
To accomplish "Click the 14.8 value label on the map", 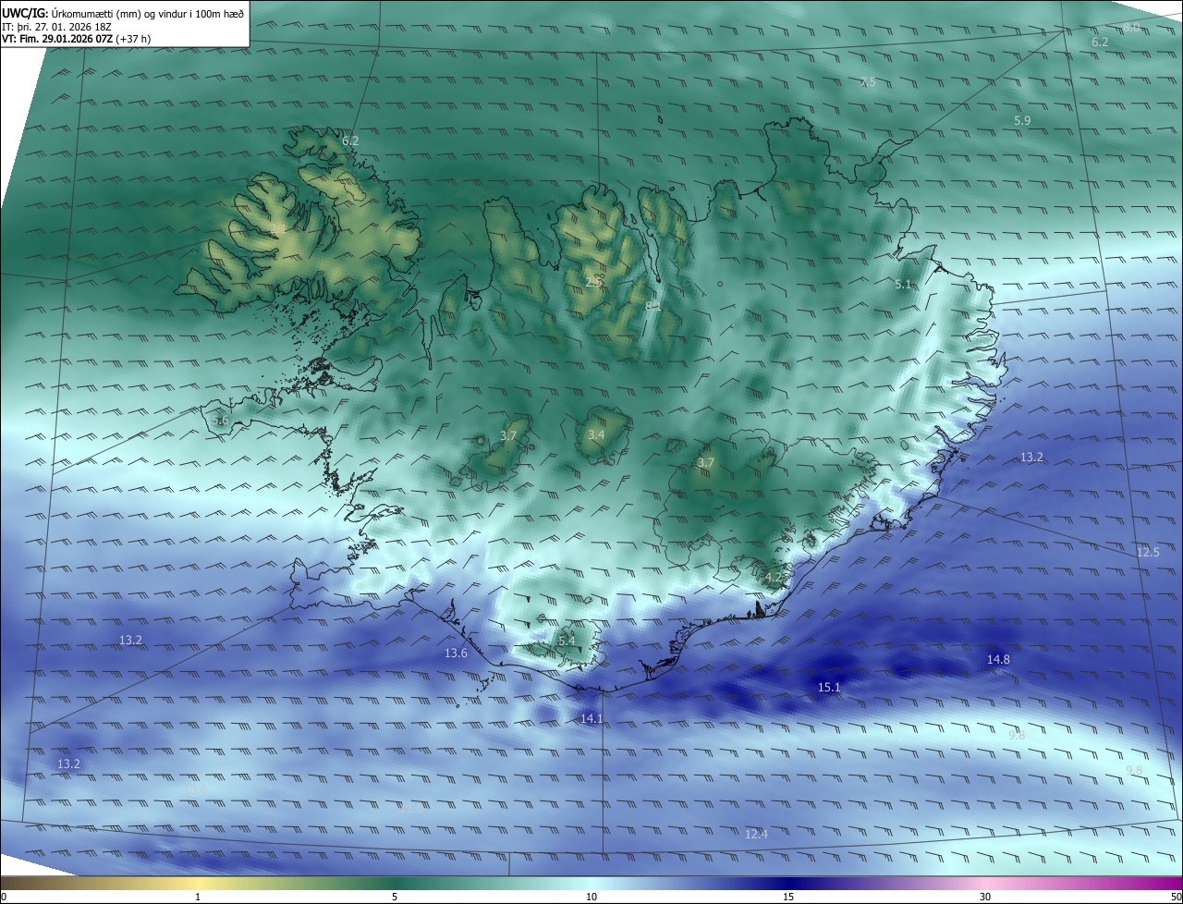I will point(998,659).
